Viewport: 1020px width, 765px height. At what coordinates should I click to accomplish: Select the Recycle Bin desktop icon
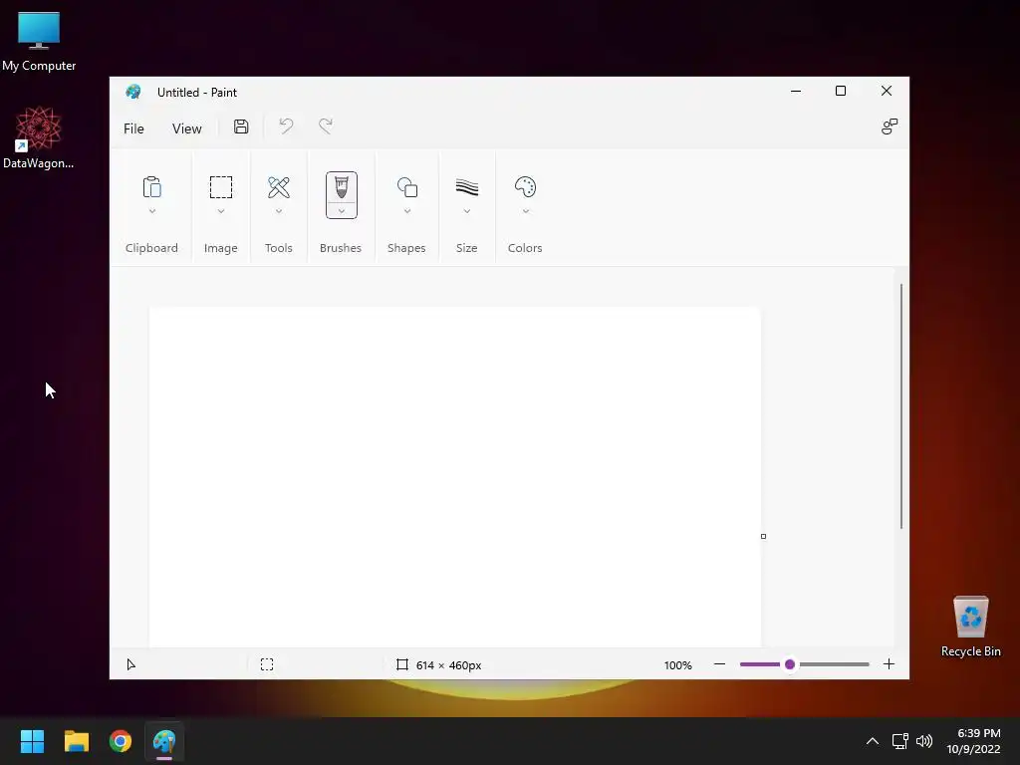[970, 627]
